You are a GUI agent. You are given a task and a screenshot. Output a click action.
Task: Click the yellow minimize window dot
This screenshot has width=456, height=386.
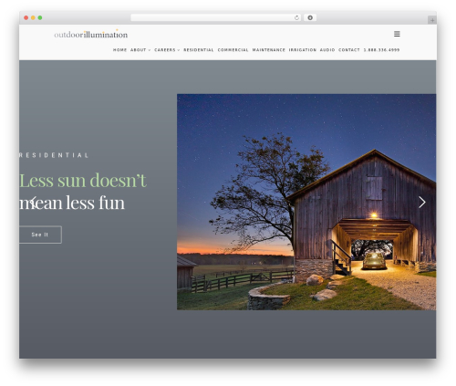(33, 18)
